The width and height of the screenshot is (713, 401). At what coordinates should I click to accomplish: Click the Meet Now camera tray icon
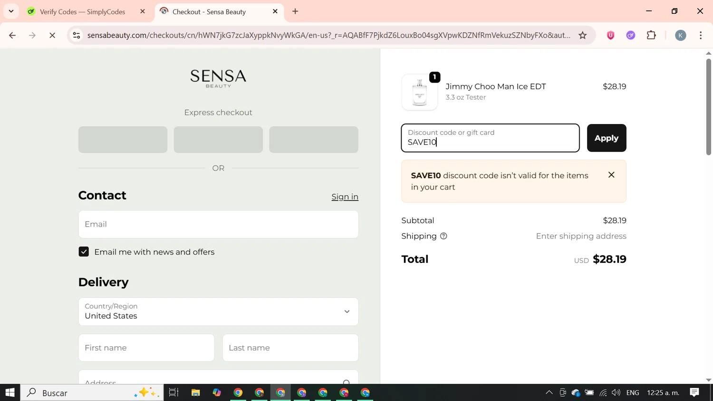[562, 392]
